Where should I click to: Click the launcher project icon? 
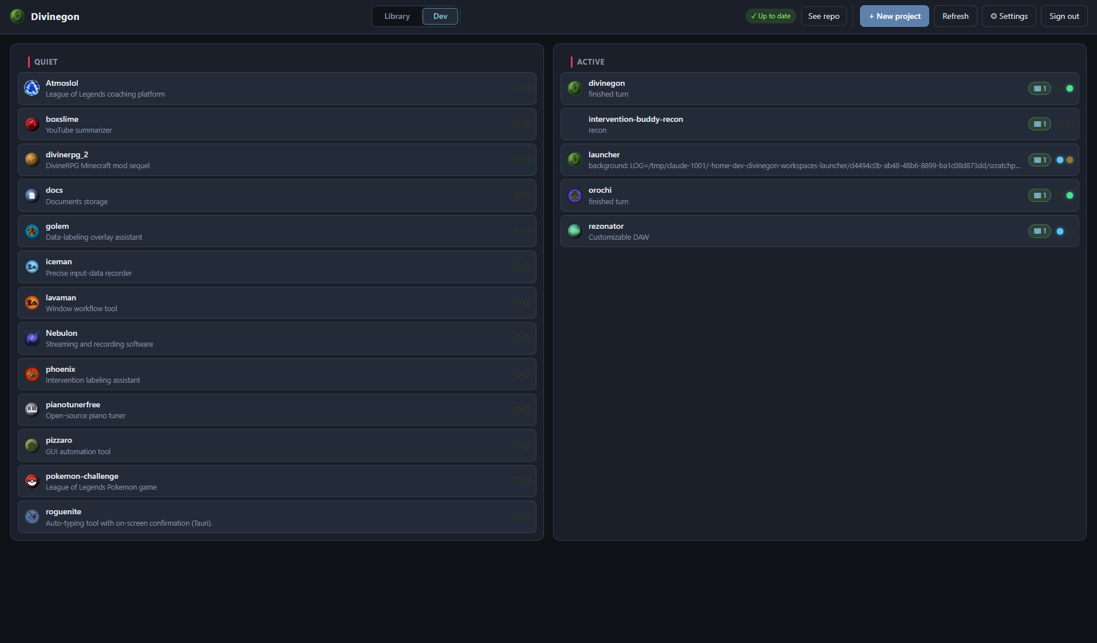pyautogui.click(x=575, y=160)
